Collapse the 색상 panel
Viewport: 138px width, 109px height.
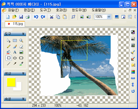(23, 73)
